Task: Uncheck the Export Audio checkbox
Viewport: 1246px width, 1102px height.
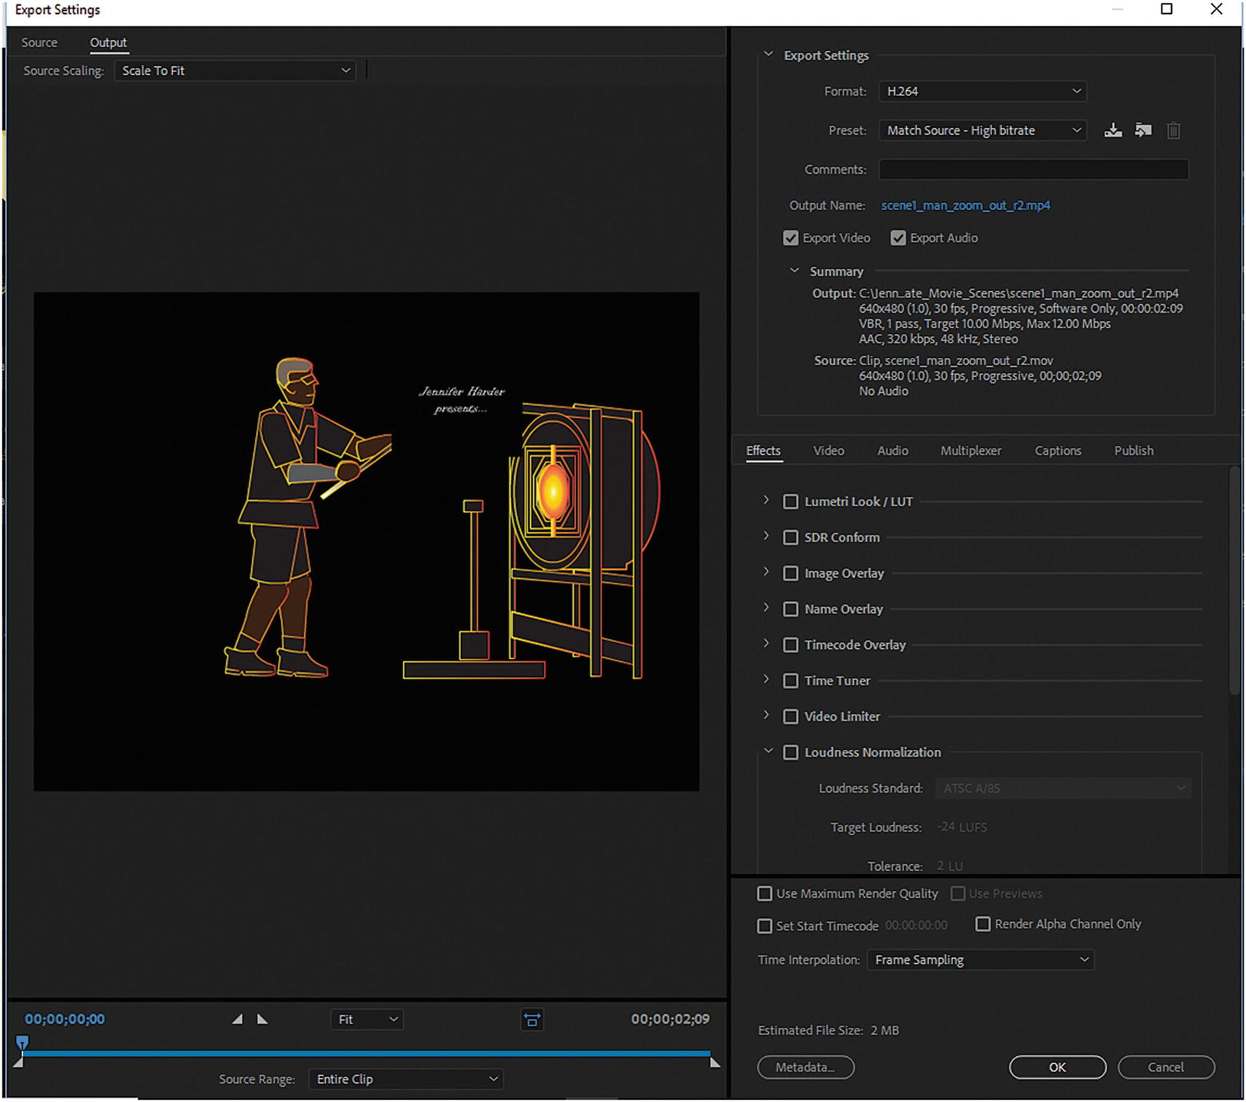Action: pyautogui.click(x=898, y=238)
